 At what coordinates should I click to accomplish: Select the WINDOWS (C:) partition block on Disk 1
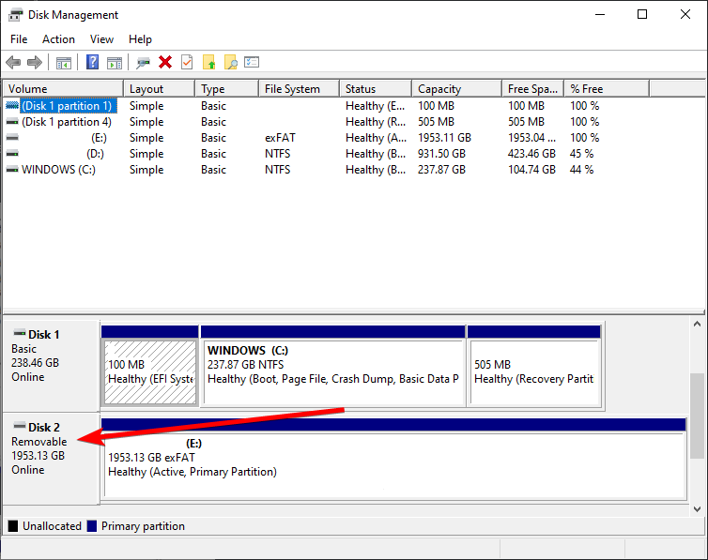(x=332, y=366)
